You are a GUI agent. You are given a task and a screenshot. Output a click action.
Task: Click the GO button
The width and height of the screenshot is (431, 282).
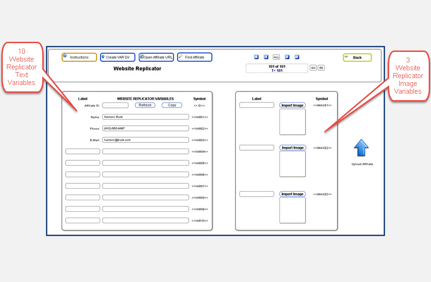[x=313, y=68]
